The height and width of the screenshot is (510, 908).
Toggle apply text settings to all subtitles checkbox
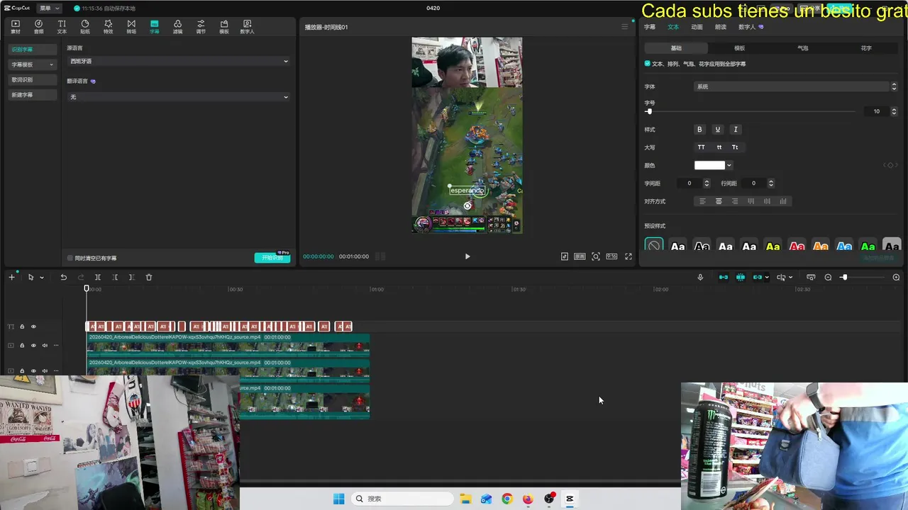[648, 64]
